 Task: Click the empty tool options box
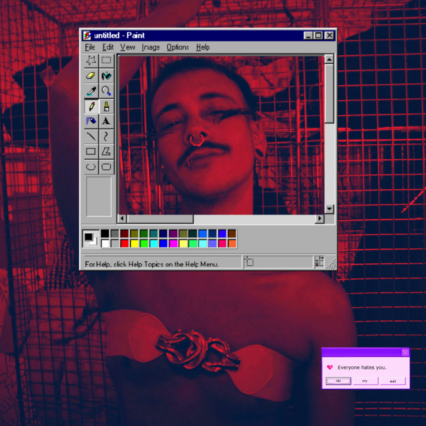99,197
